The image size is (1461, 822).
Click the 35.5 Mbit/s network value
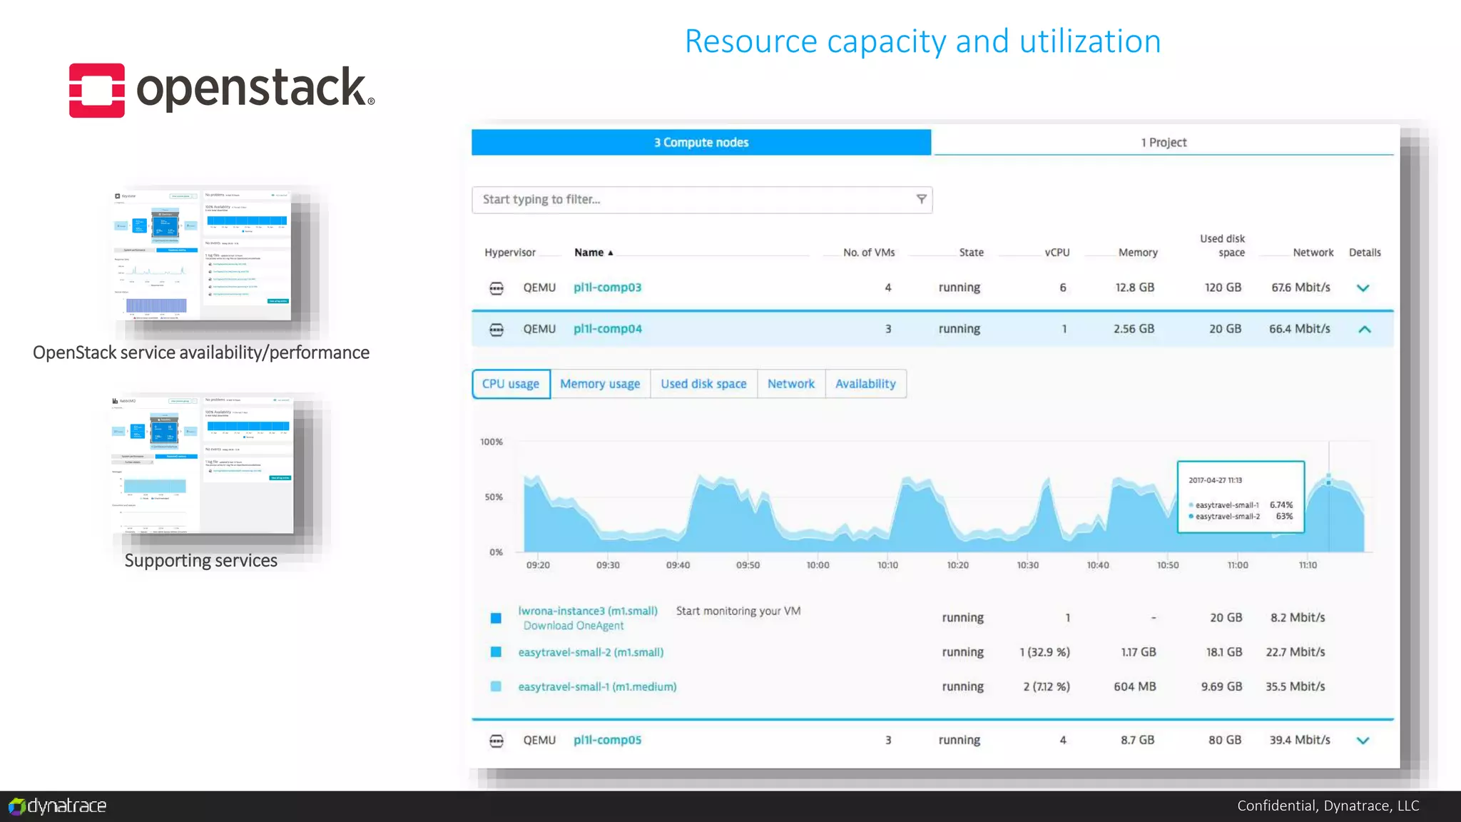tap(1295, 686)
